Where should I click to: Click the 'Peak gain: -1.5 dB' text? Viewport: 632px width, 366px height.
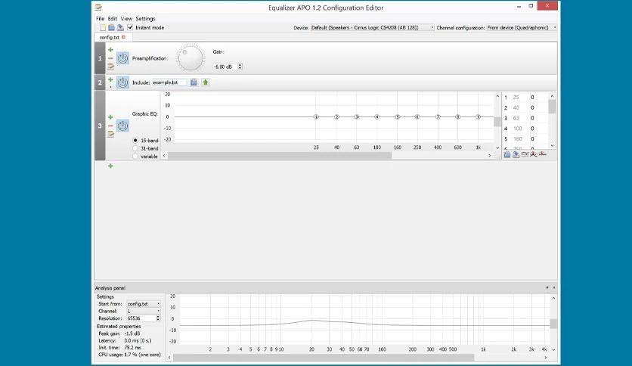click(x=119, y=333)
